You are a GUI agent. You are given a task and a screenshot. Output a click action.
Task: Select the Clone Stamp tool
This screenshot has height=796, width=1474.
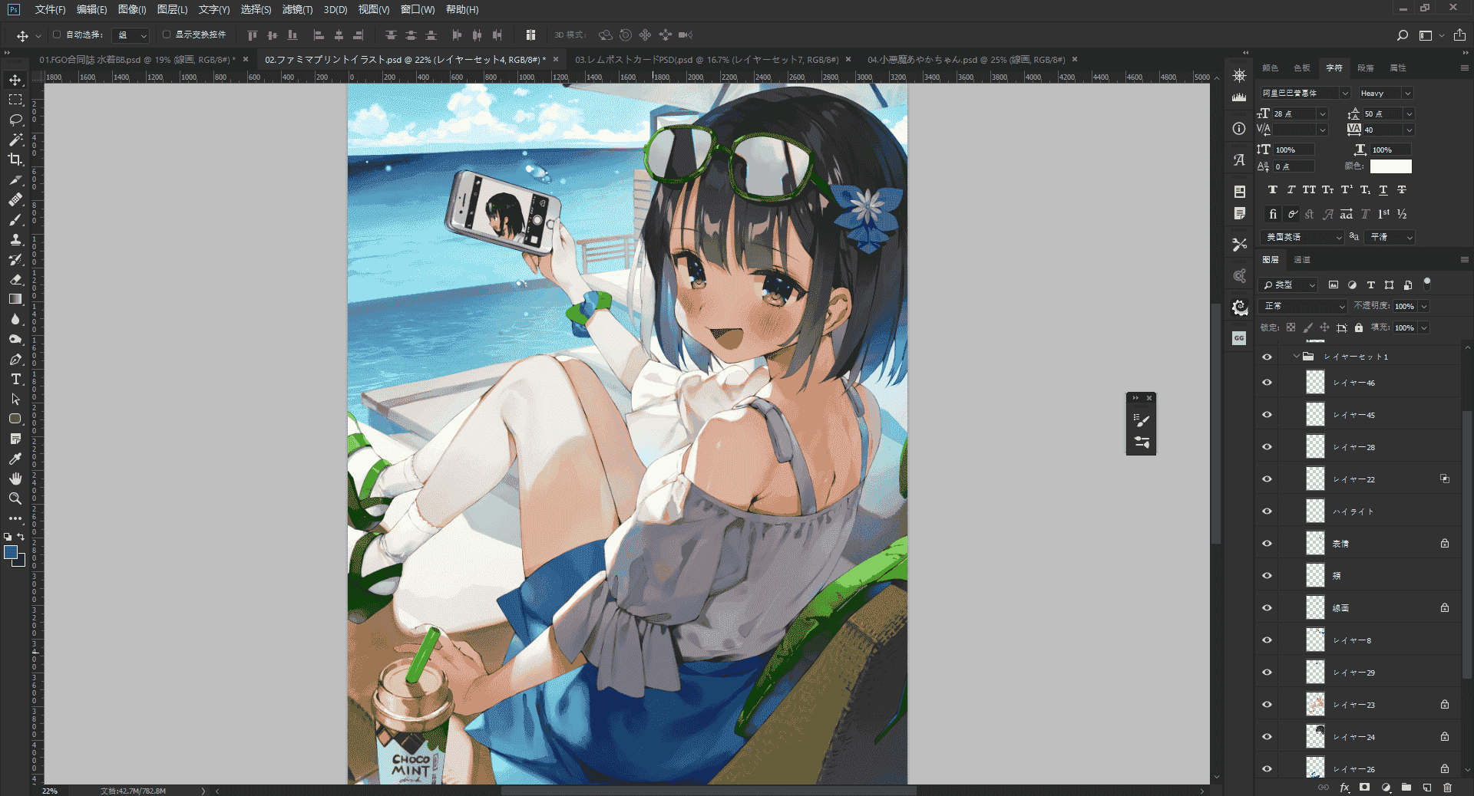[15, 239]
